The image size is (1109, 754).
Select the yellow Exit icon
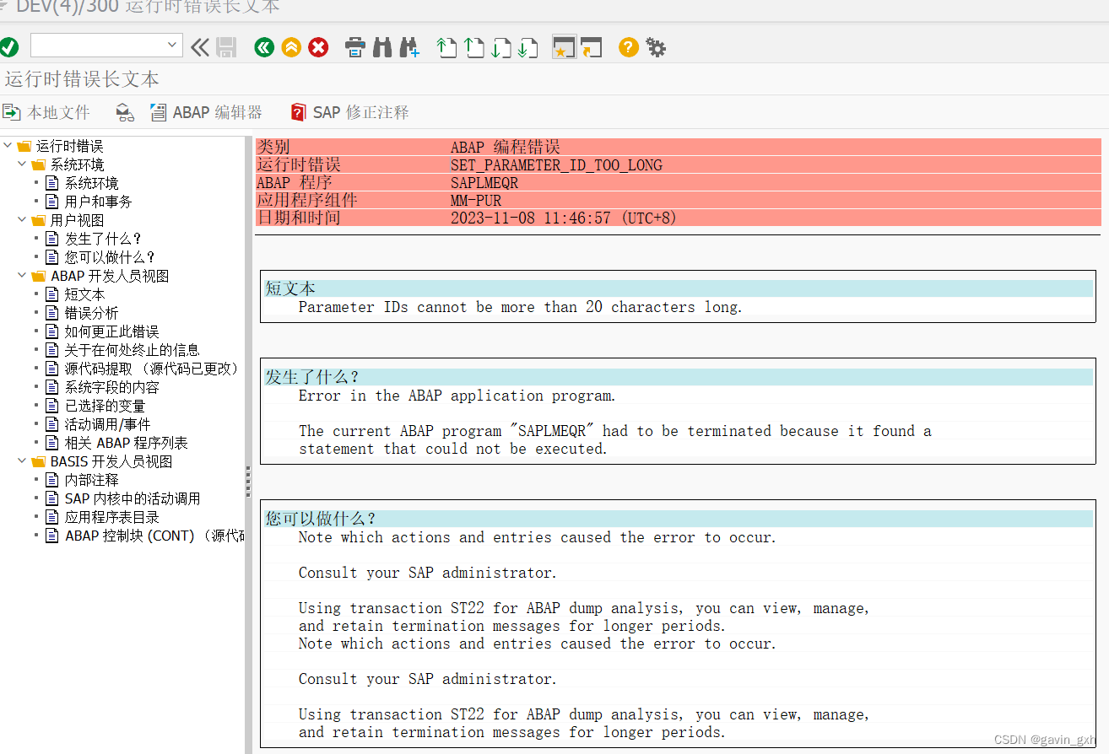[x=291, y=47]
